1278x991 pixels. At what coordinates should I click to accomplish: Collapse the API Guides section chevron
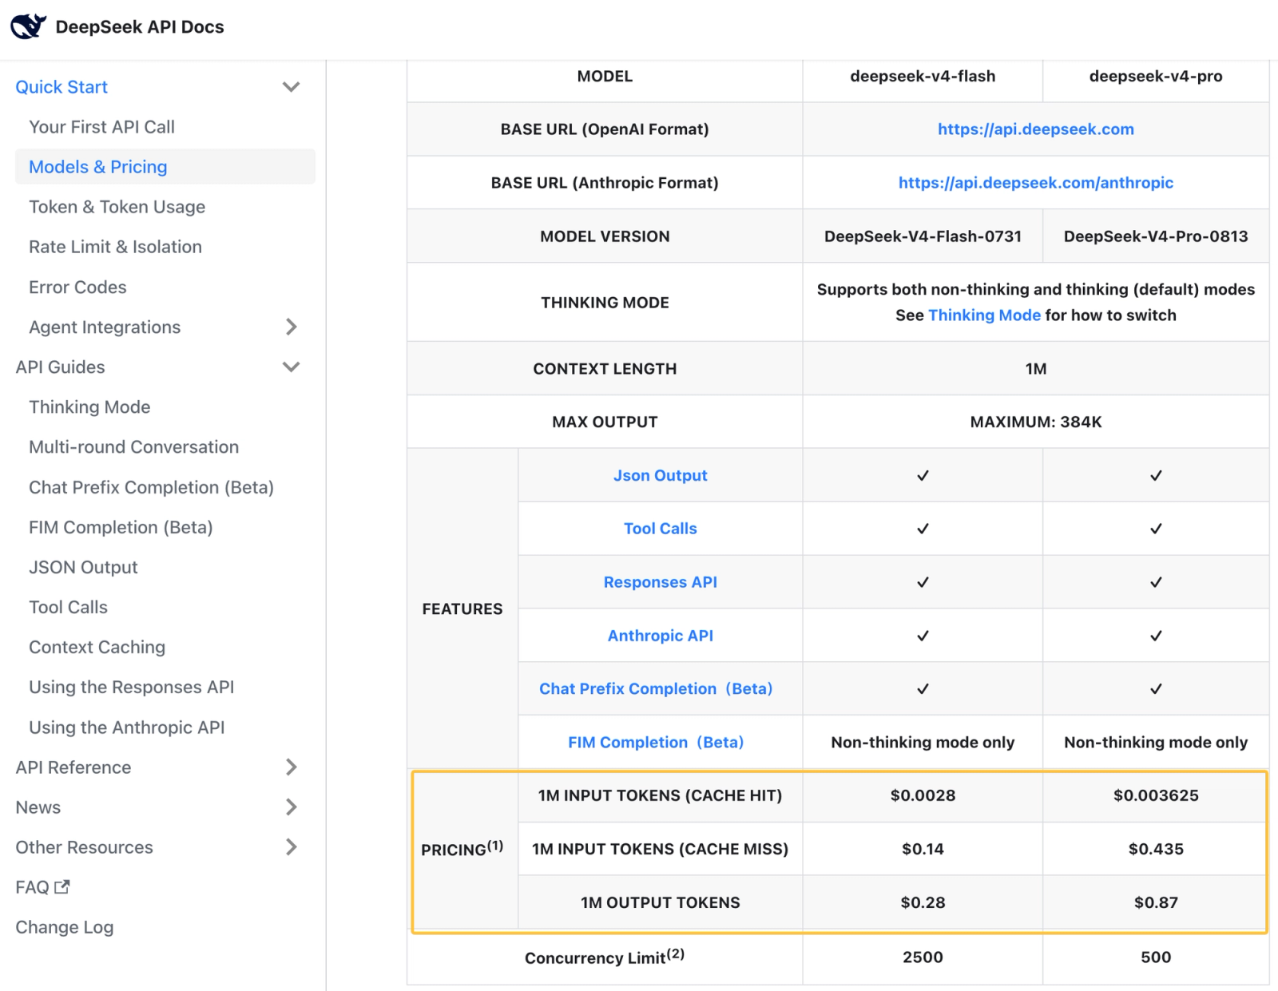coord(292,367)
